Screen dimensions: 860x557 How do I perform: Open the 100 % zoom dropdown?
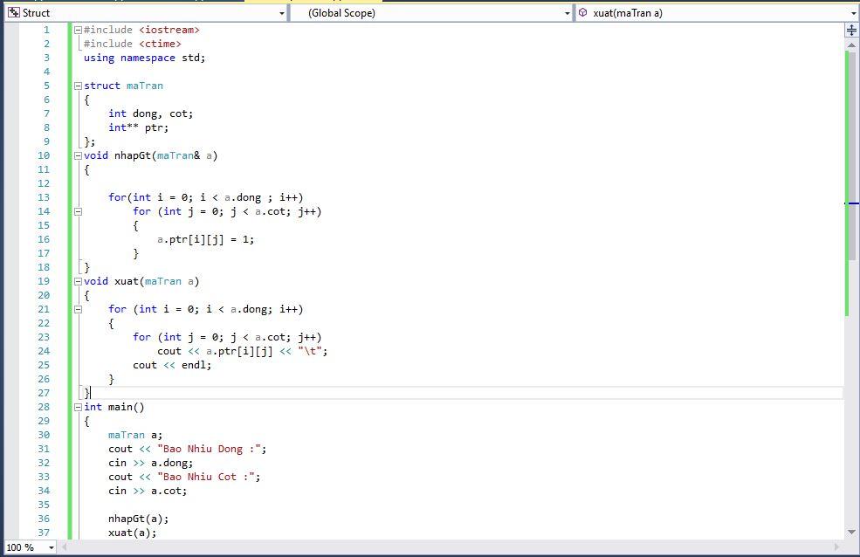click(51, 547)
